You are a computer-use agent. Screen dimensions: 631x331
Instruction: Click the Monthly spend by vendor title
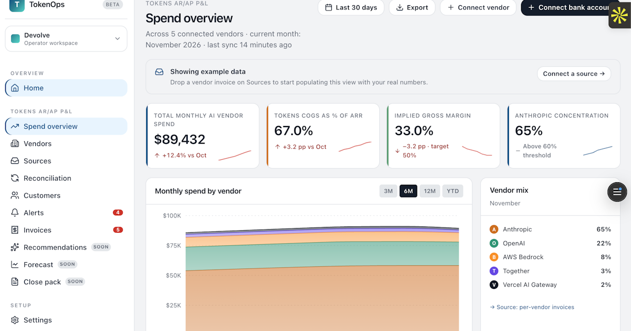click(198, 191)
